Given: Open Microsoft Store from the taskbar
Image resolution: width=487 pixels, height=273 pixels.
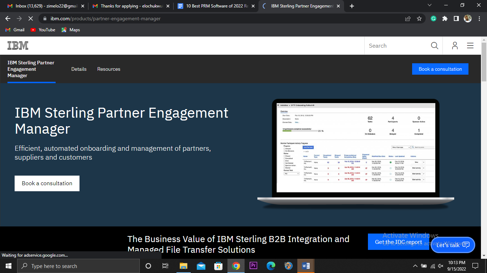Looking at the screenshot, I should 218,266.
